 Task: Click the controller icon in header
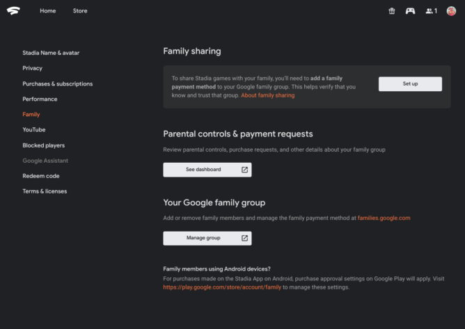(411, 11)
